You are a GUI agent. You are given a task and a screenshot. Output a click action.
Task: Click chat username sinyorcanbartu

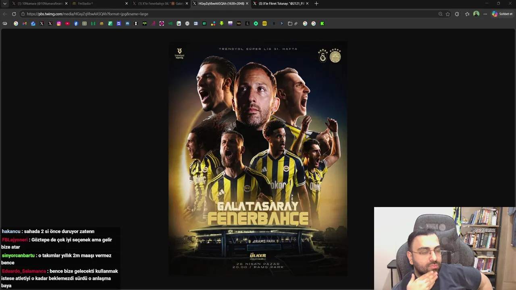coord(18,255)
